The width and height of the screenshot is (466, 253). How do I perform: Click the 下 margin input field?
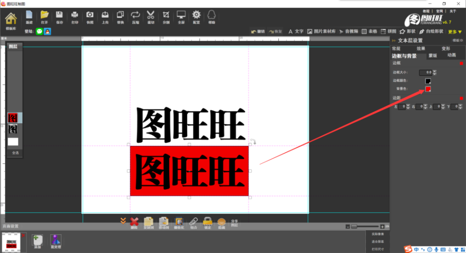(x=454, y=107)
